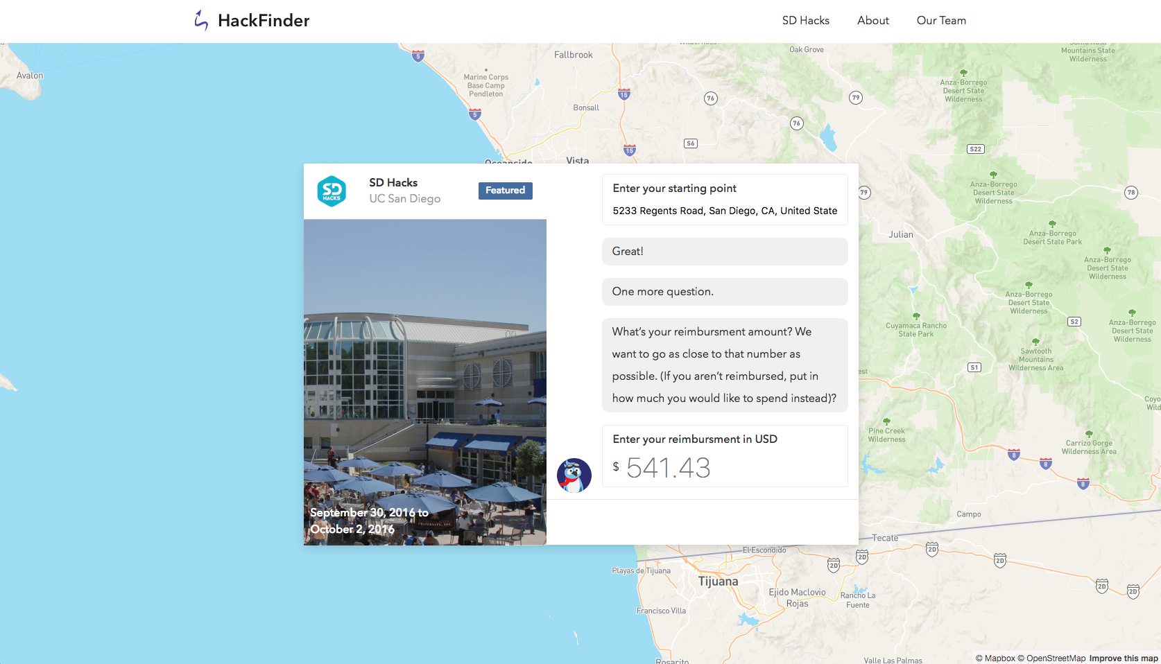Open the Our Team page
The width and height of the screenshot is (1161, 664).
[x=941, y=21]
